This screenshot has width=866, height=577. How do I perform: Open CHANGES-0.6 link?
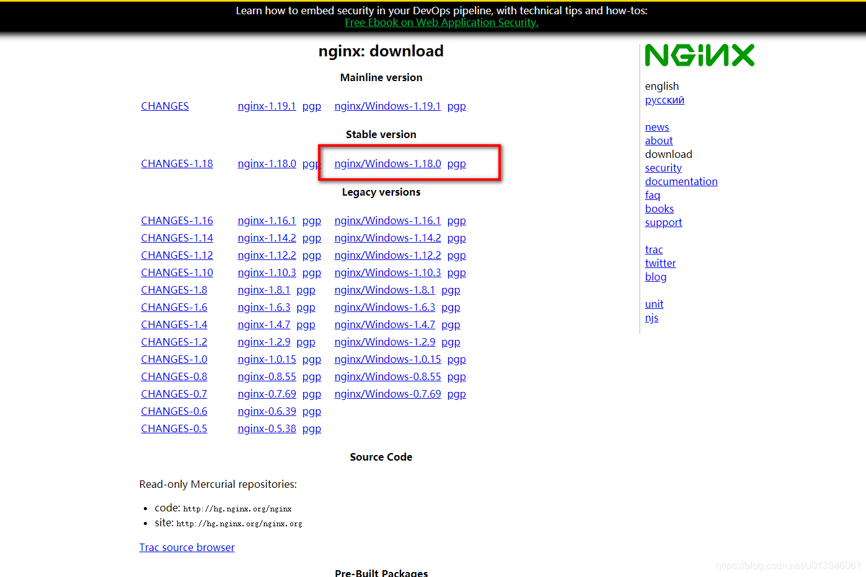tap(174, 411)
